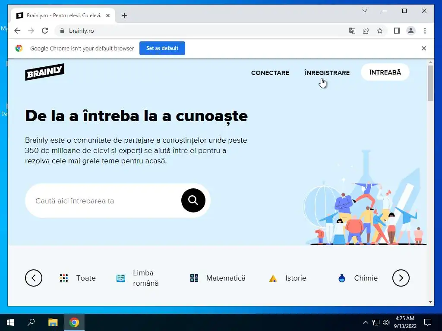Show hidden tray icons chevron
Viewport: 442px width, 331px height.
tap(365, 322)
